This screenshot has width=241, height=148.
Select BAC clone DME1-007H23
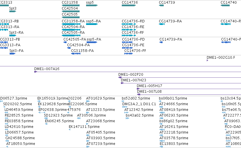[x=181, y=83]
